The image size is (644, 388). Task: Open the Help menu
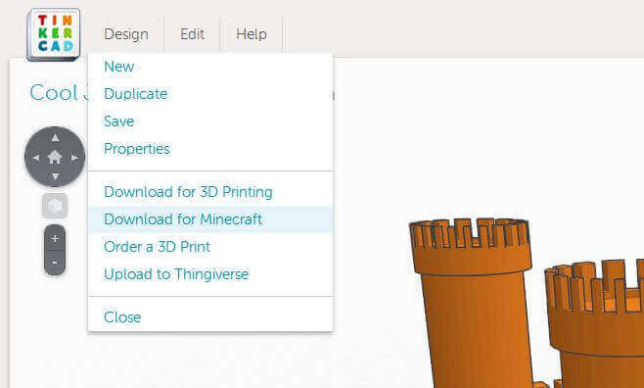click(252, 34)
